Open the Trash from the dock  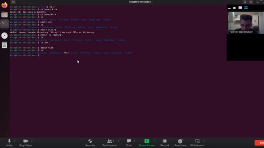(5, 45)
